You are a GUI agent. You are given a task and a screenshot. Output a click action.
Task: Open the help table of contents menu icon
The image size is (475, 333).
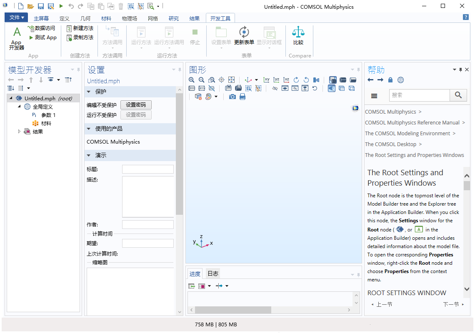click(x=374, y=96)
